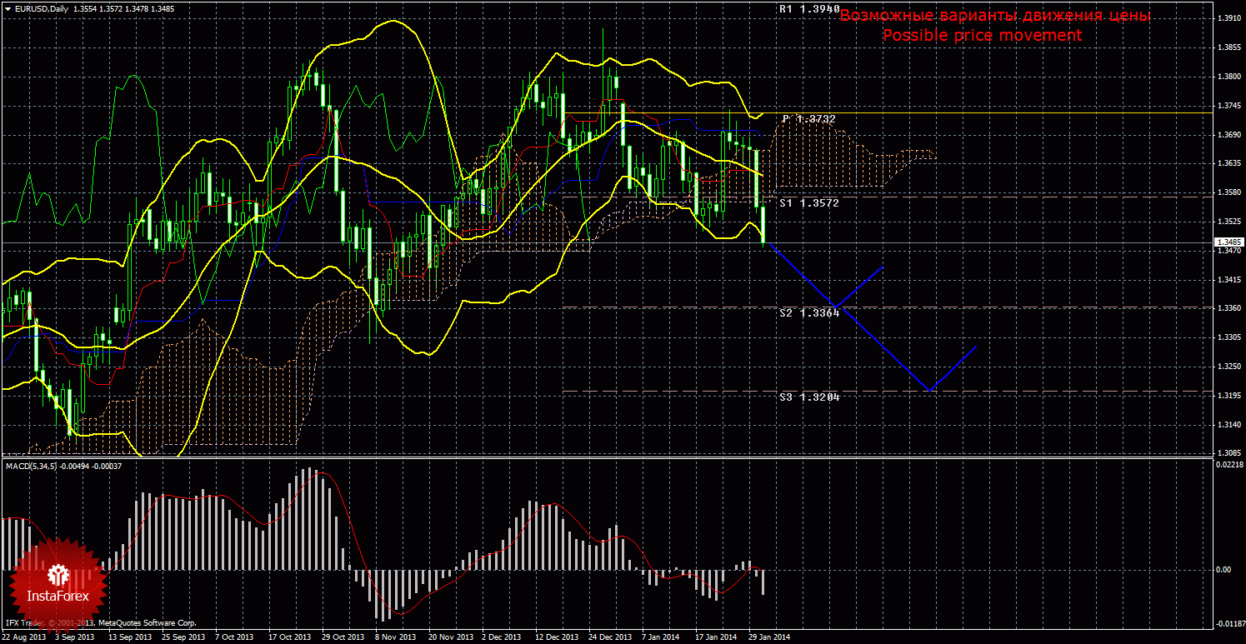Open the dropdown arrow beside EURUSD,Daily
Screen dimensions: 1246x644
(x=8, y=9)
